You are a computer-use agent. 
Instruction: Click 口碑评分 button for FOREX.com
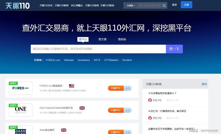pyautogui.click(x=116, y=88)
